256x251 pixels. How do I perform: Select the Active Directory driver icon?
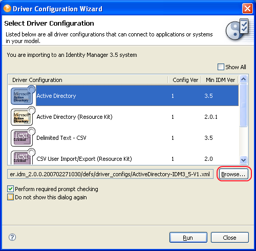(23, 95)
